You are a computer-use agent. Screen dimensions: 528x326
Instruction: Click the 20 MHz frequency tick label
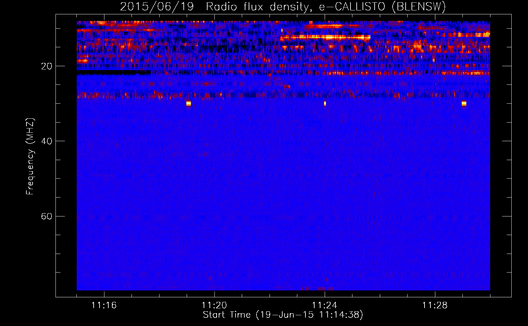coord(47,66)
